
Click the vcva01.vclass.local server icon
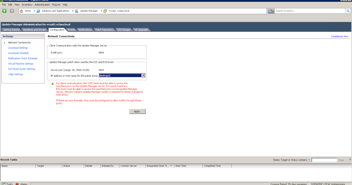coord(105,11)
